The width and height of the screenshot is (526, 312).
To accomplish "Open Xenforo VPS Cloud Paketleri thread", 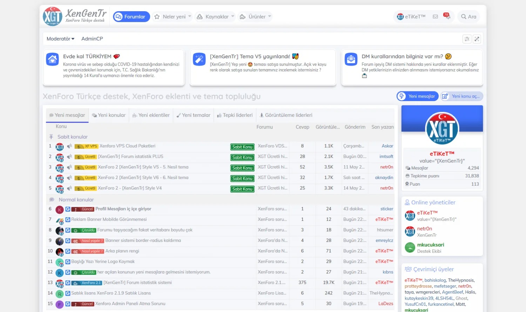I will click(x=127, y=146).
